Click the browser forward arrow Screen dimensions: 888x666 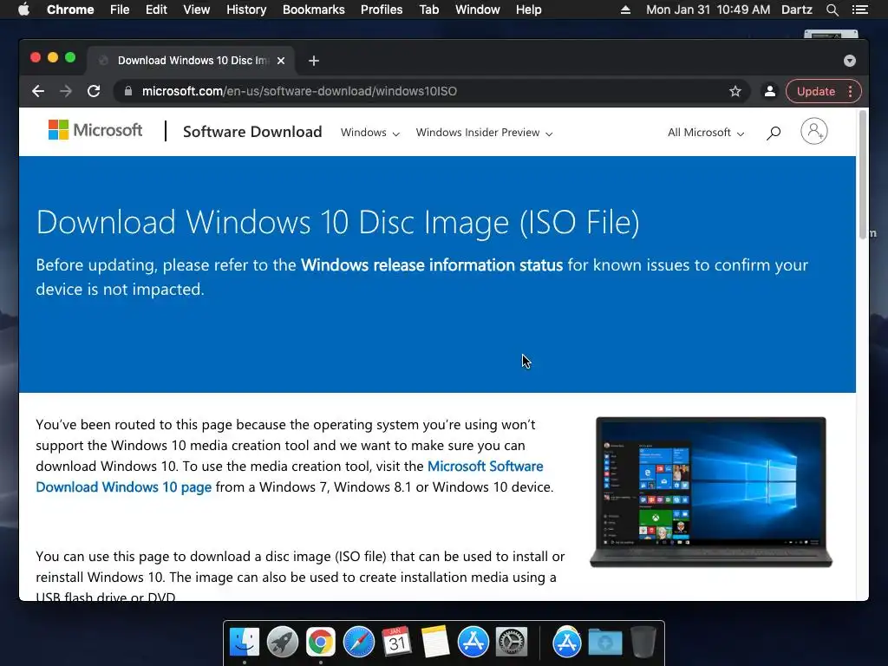click(66, 91)
